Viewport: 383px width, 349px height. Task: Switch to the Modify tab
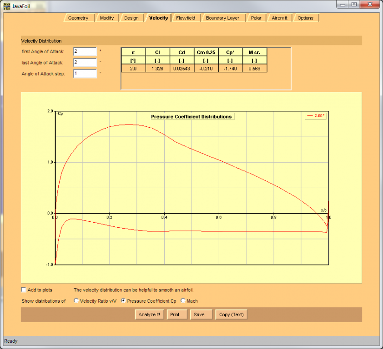point(107,18)
